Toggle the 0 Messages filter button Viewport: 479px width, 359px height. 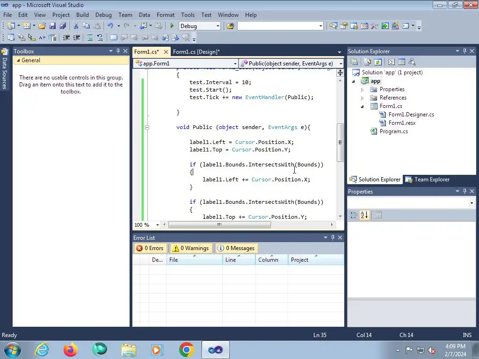[x=236, y=248]
